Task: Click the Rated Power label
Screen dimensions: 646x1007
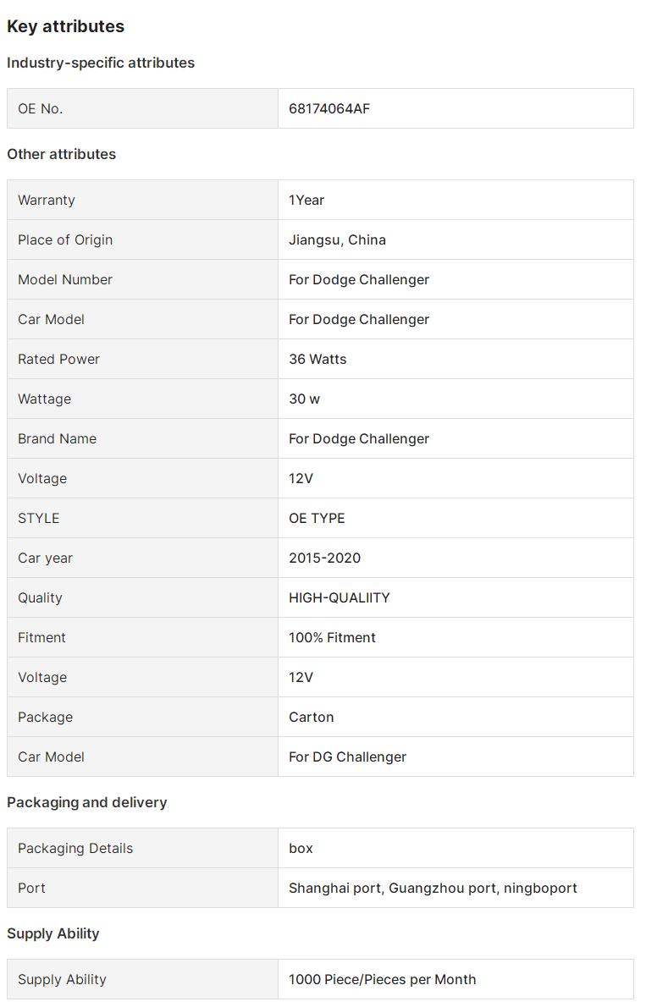Action: (x=58, y=359)
